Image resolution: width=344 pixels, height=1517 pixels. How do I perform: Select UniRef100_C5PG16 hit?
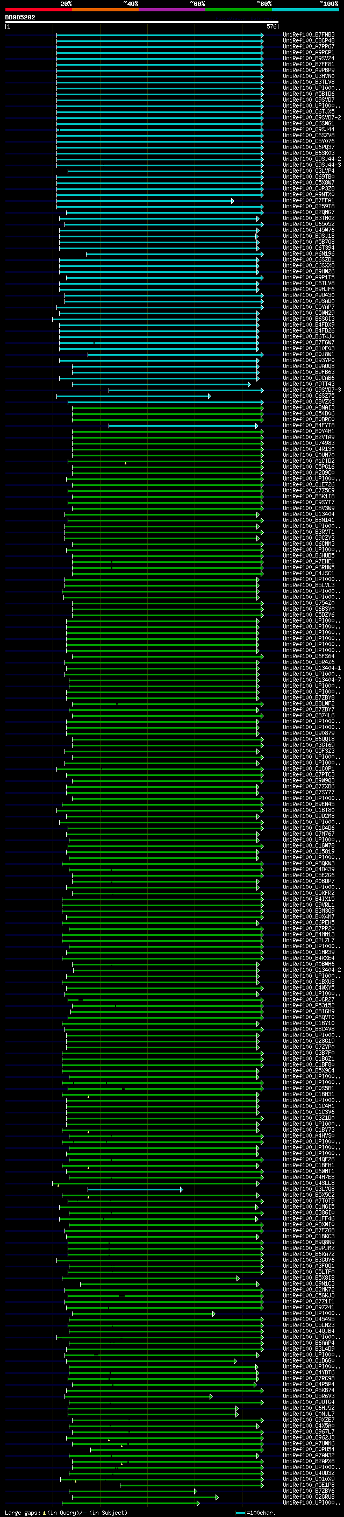[x=309, y=467]
